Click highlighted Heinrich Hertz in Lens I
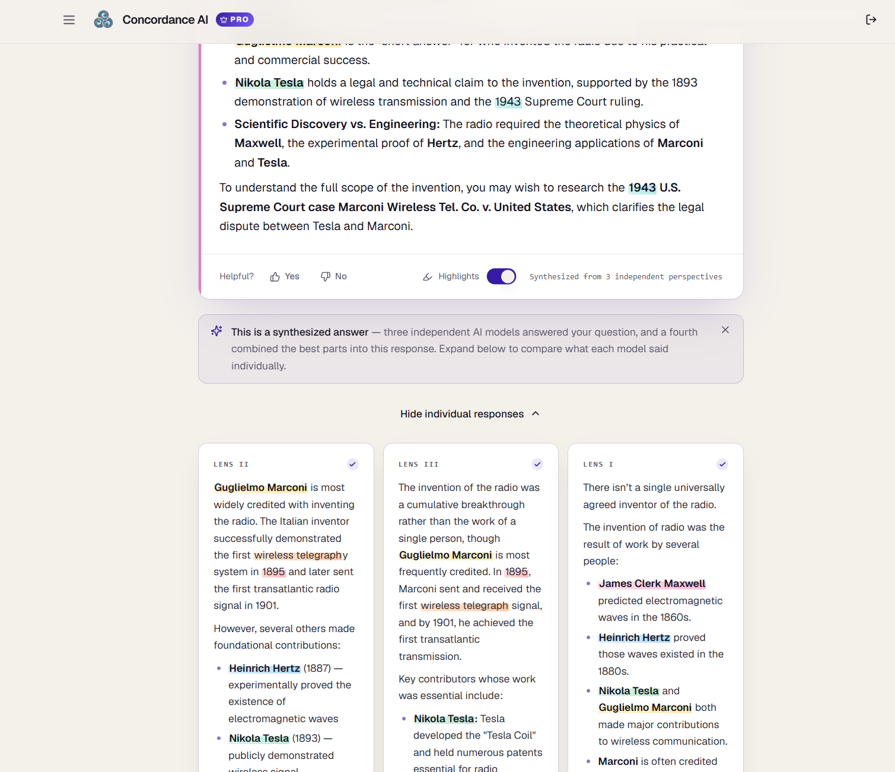 (x=635, y=637)
